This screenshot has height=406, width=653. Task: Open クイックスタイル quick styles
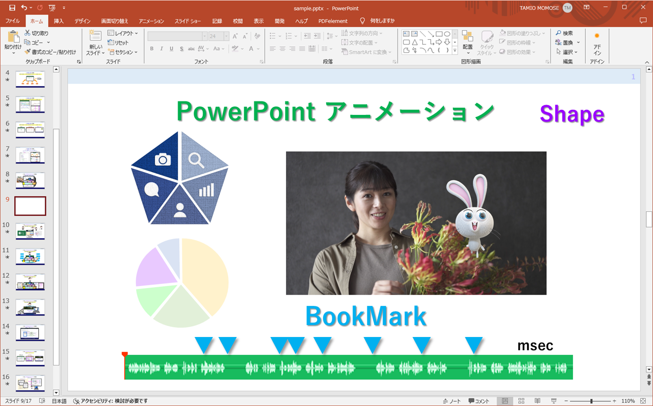coord(486,42)
